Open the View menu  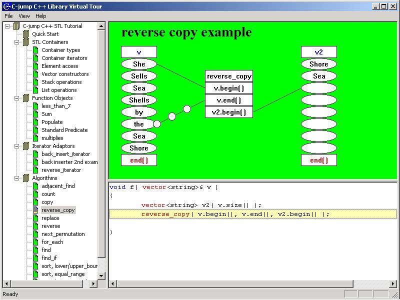[24, 16]
